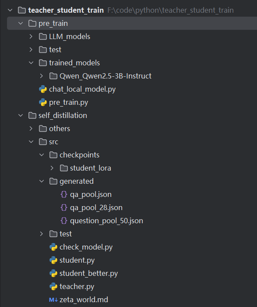This screenshot has height=307, width=257.
Task: Expand the Qwen_Qwen2.5-3B-Instruct folder
Action: point(41,76)
